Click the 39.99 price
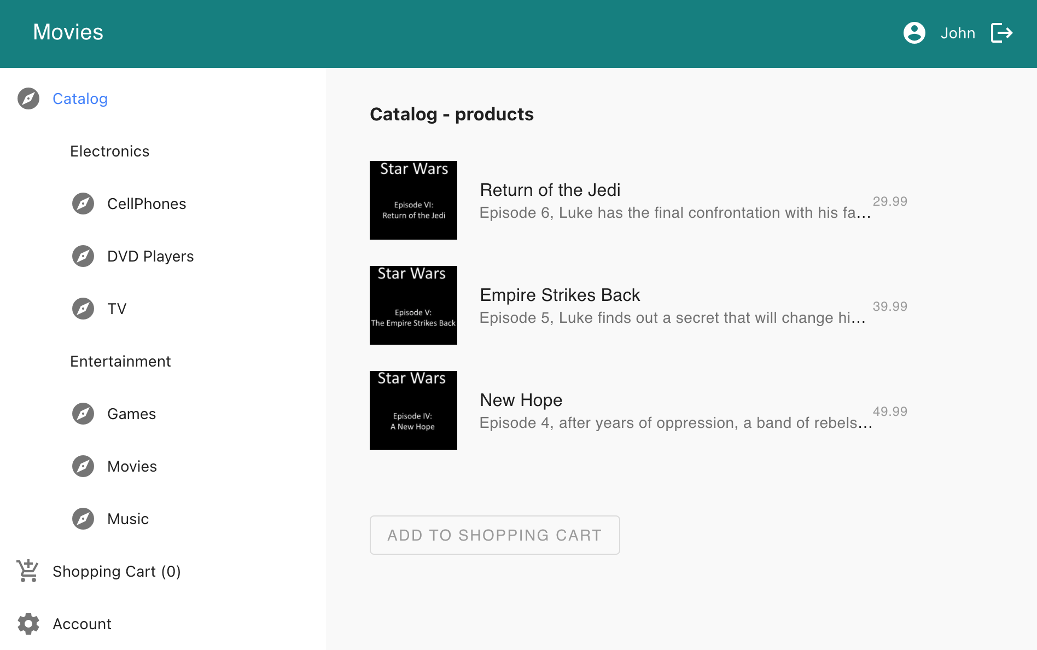This screenshot has width=1037, height=650. tap(890, 306)
